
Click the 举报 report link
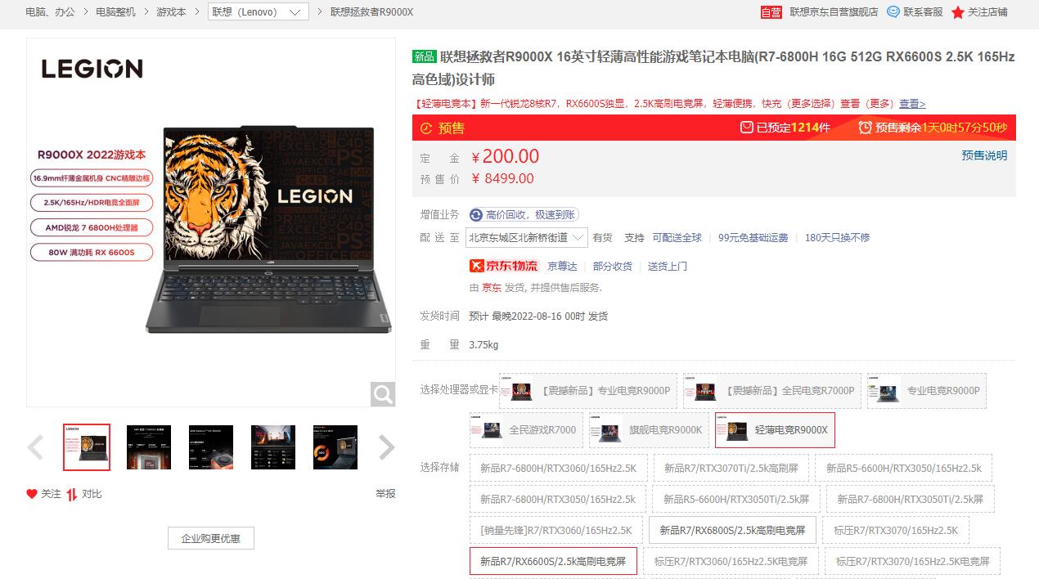(385, 494)
